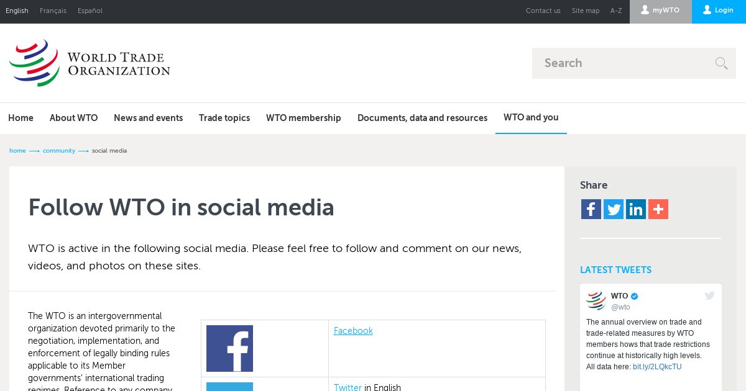Screen dimensions: 746x391
Task: Open the Trade topics menu
Action: tap(224, 118)
